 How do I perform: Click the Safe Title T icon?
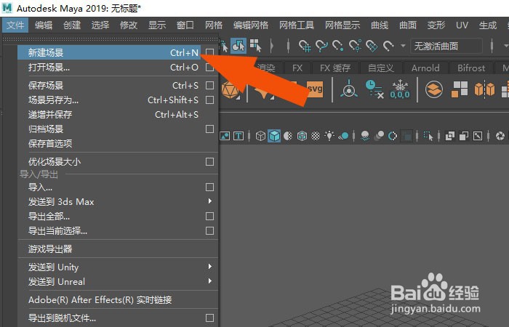point(239,136)
